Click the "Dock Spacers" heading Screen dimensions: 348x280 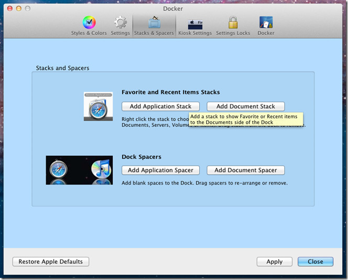pyautogui.click(x=142, y=157)
